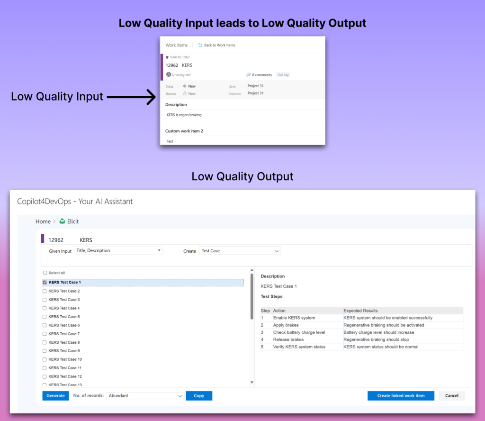The height and width of the screenshot is (421, 485).
Task: Check the KERS Test Case 4 checkbox
Action: point(45,308)
